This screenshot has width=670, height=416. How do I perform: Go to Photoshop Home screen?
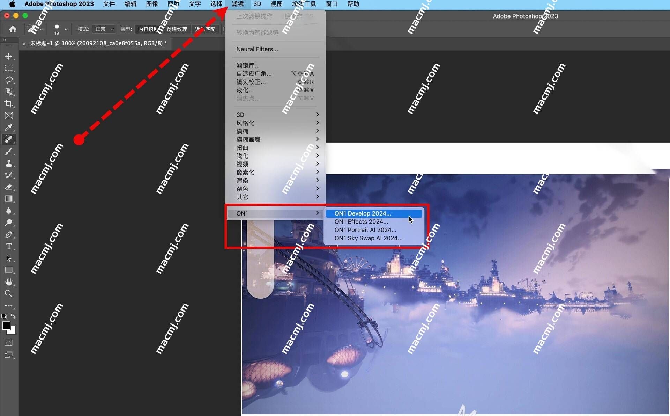tap(13, 29)
